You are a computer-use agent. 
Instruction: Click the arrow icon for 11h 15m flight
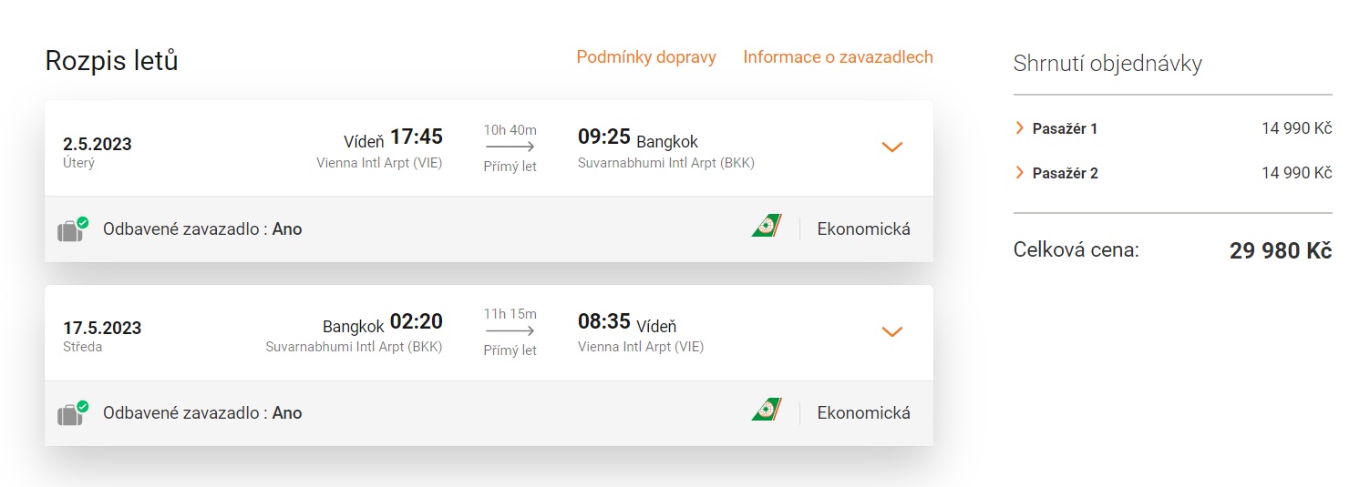click(x=510, y=331)
